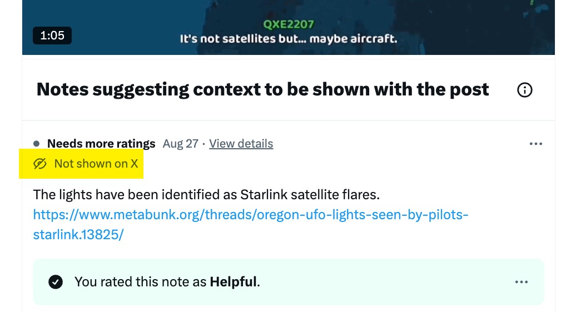This screenshot has width=566, height=313.
Task: Click the crossed-out eye icon
Action: click(x=39, y=164)
